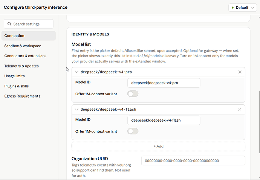Image resolution: width=260 pixels, height=180 pixels.
Task: Toggle 1M-context variant for deepseek-v4-flash
Action: (x=133, y=131)
